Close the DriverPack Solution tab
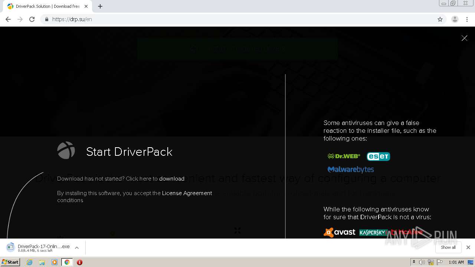The width and height of the screenshot is (475, 267). coord(86,6)
